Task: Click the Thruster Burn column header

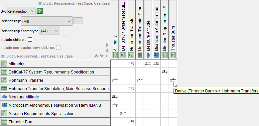Action: [173, 30]
